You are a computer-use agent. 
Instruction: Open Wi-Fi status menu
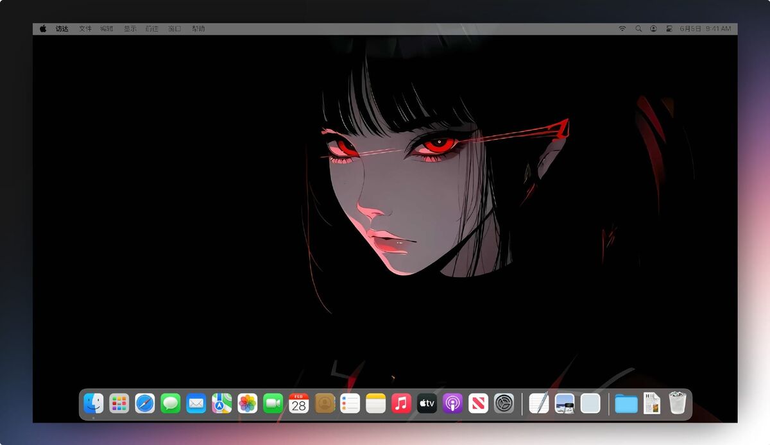coord(622,29)
